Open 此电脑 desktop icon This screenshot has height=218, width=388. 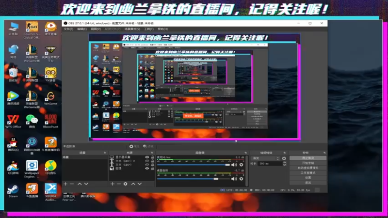click(13, 29)
